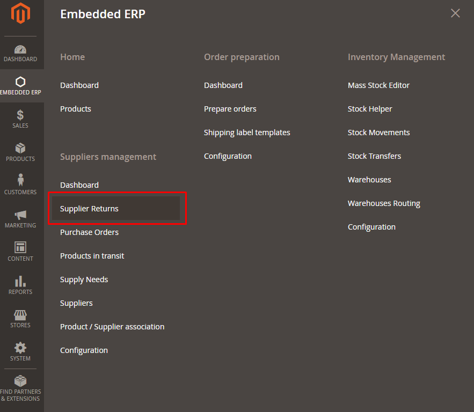Viewport: 474px width, 412px height.
Task: Click the Magento logo icon
Action: coord(20,13)
